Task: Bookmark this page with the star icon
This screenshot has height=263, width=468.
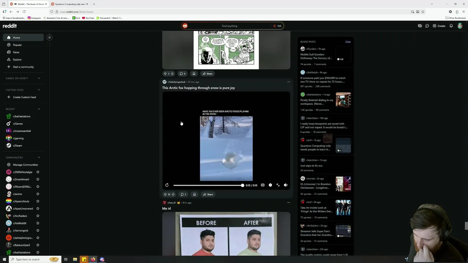Action: coord(423,12)
